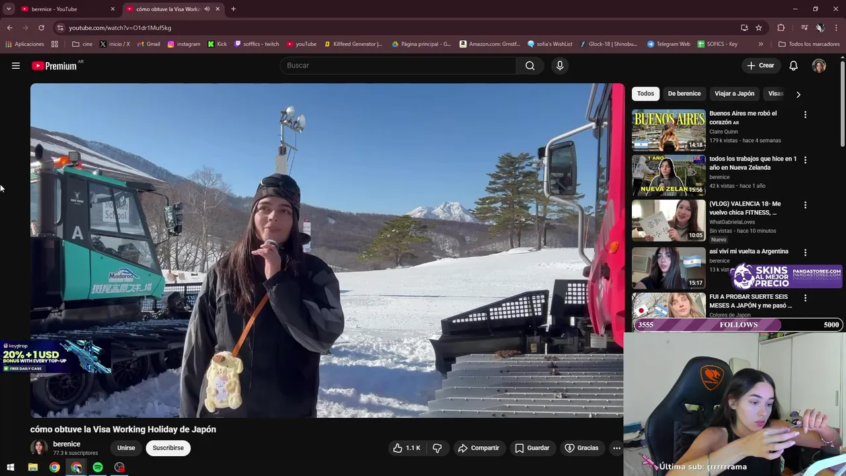846x476 pixels.
Task: Open Chrome tab search dropdown
Action: pyautogui.click(x=9, y=9)
